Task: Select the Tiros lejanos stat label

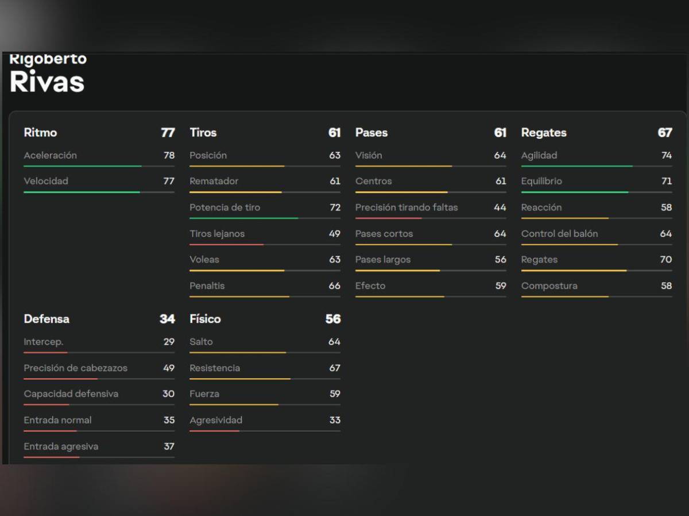Action: 217,234
